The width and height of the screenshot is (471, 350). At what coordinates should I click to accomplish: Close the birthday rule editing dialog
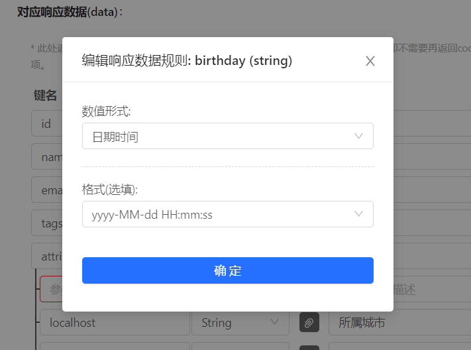coord(370,61)
